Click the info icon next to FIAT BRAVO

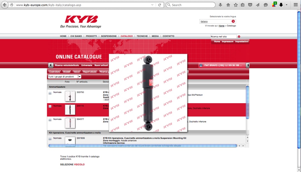click(201, 65)
